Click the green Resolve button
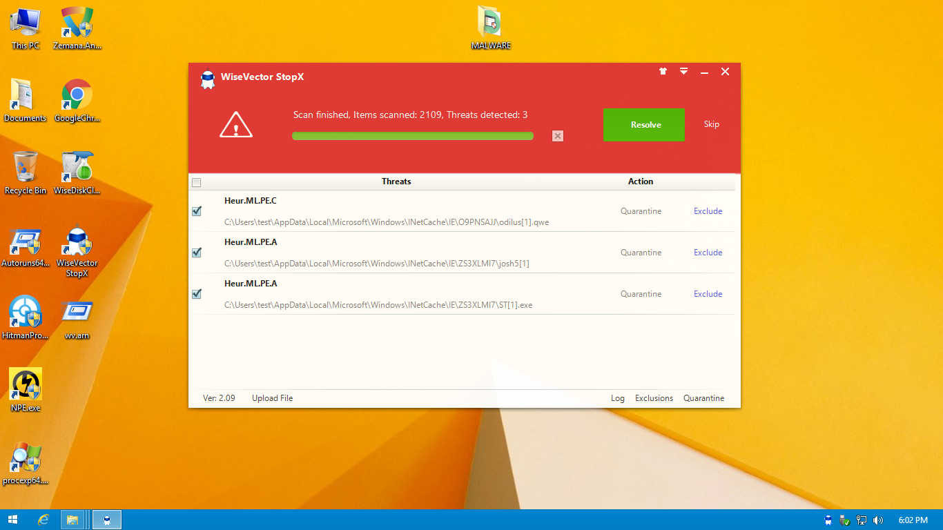Image resolution: width=943 pixels, height=530 pixels. [x=644, y=125]
